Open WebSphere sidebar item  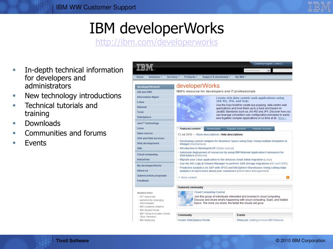point(154,117)
